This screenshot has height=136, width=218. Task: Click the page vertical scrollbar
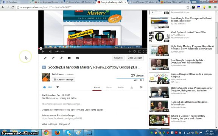tap(216, 38)
